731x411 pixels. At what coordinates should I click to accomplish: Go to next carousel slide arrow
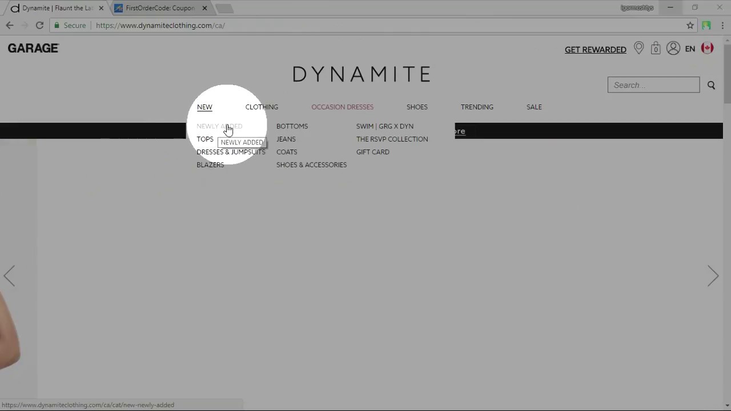(713, 276)
